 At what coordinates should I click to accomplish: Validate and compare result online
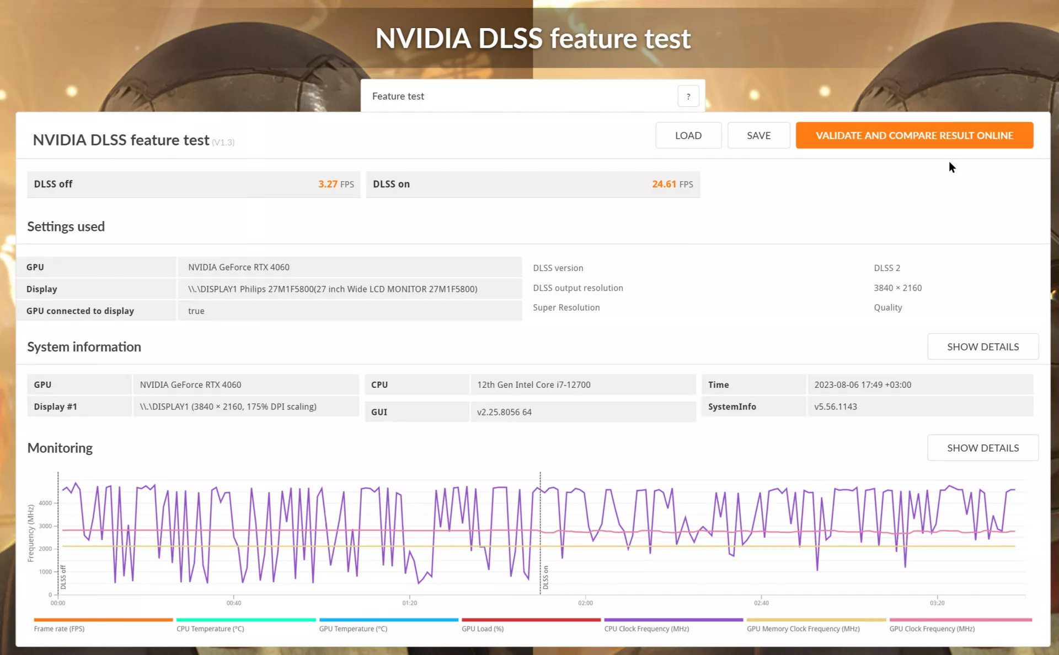tap(914, 136)
